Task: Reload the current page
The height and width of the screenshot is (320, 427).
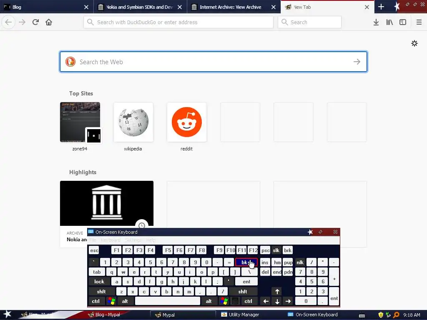Action: tap(35, 22)
